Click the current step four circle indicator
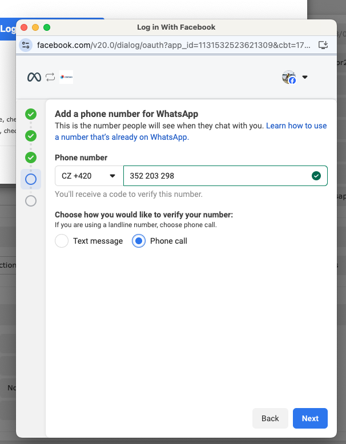 tap(31, 179)
